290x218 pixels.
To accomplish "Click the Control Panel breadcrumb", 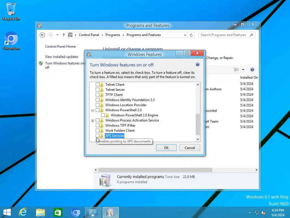I will click(x=89, y=35).
